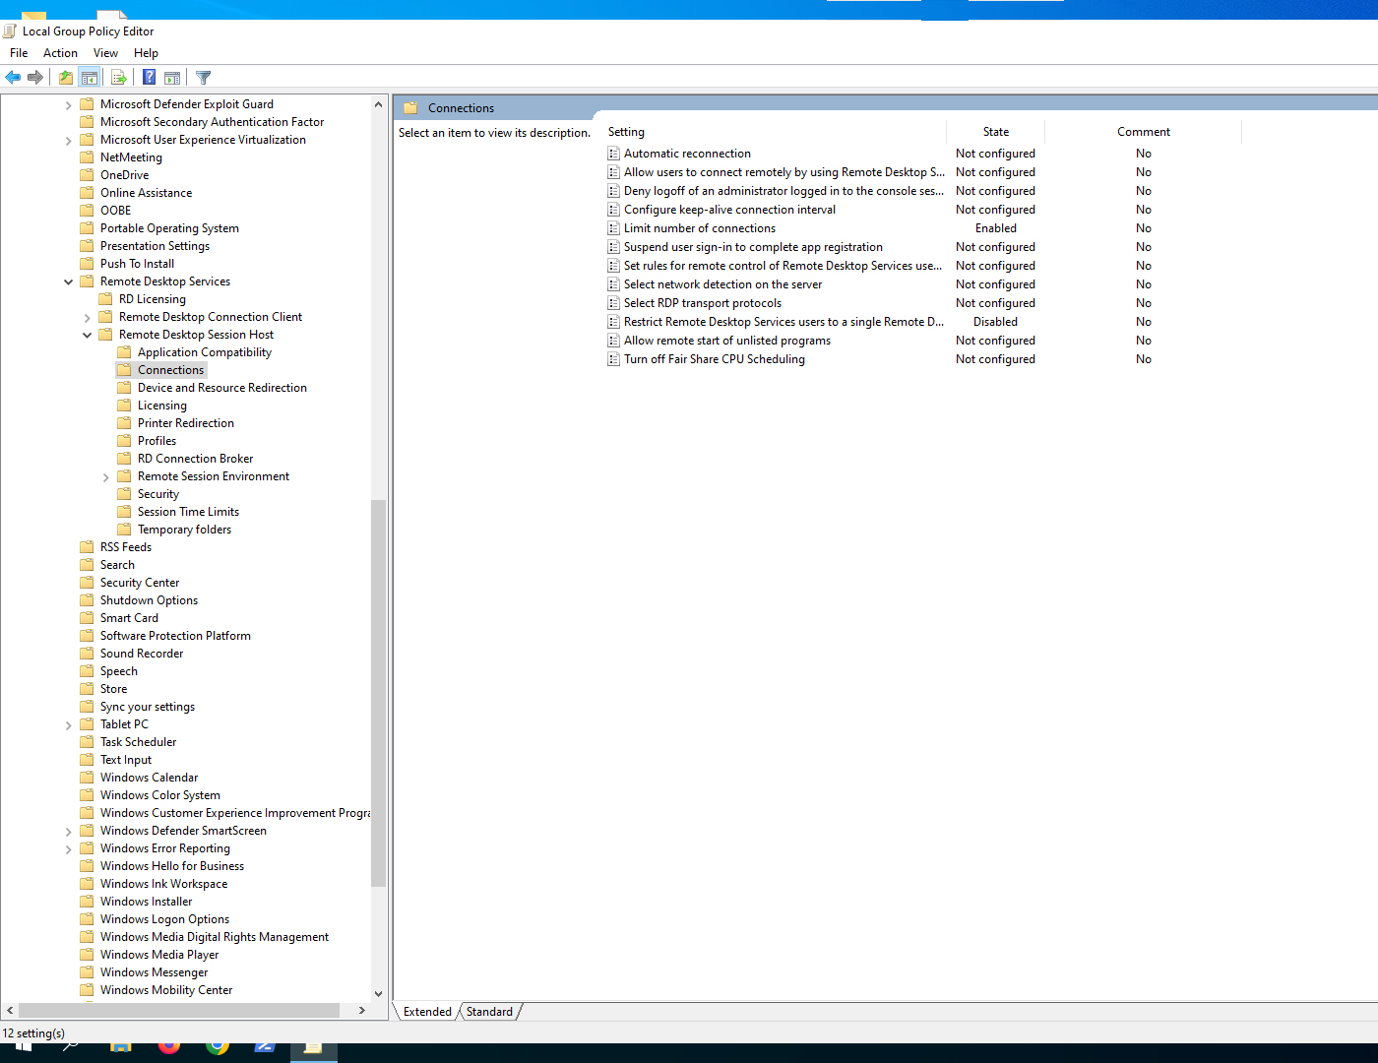Click the Up one level folder icon
The width and height of the screenshot is (1378, 1063).
pos(65,77)
